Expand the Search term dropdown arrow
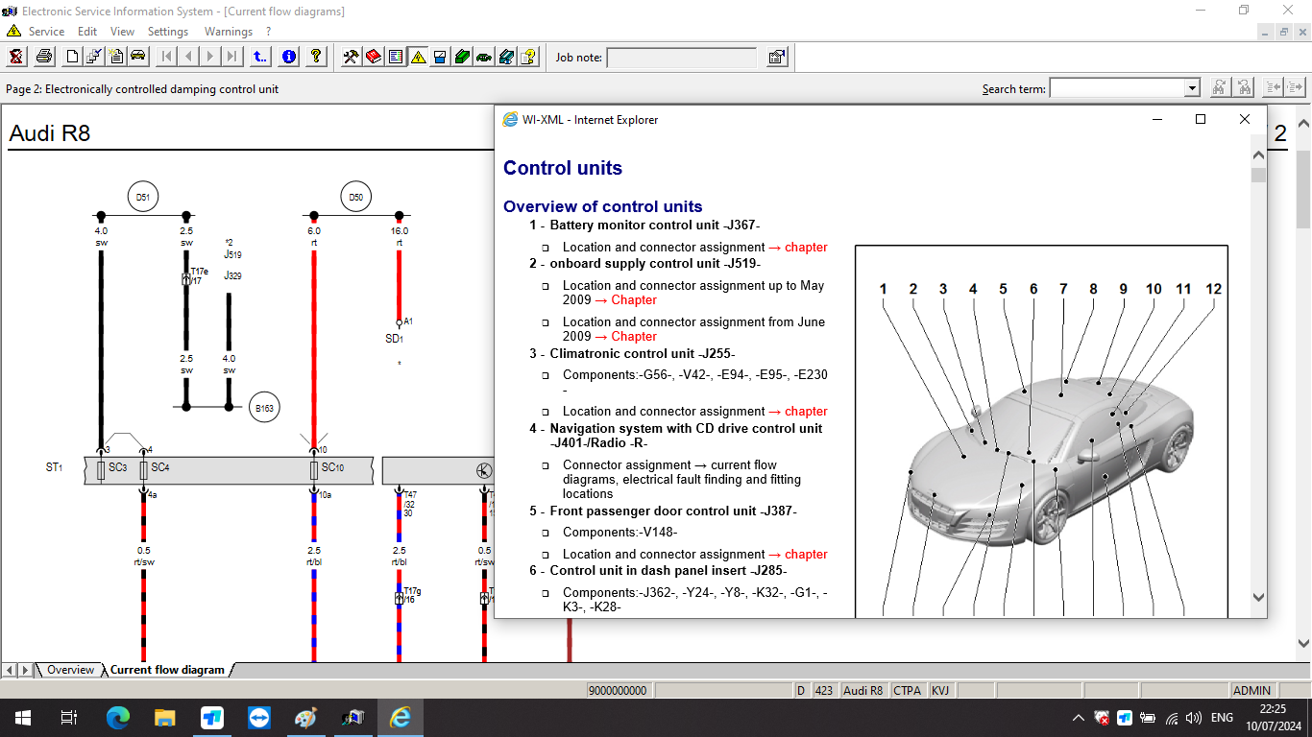Viewport: 1312px width, 737px height. coord(1192,88)
